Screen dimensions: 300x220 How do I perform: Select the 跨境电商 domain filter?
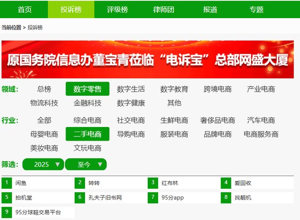click(218, 89)
